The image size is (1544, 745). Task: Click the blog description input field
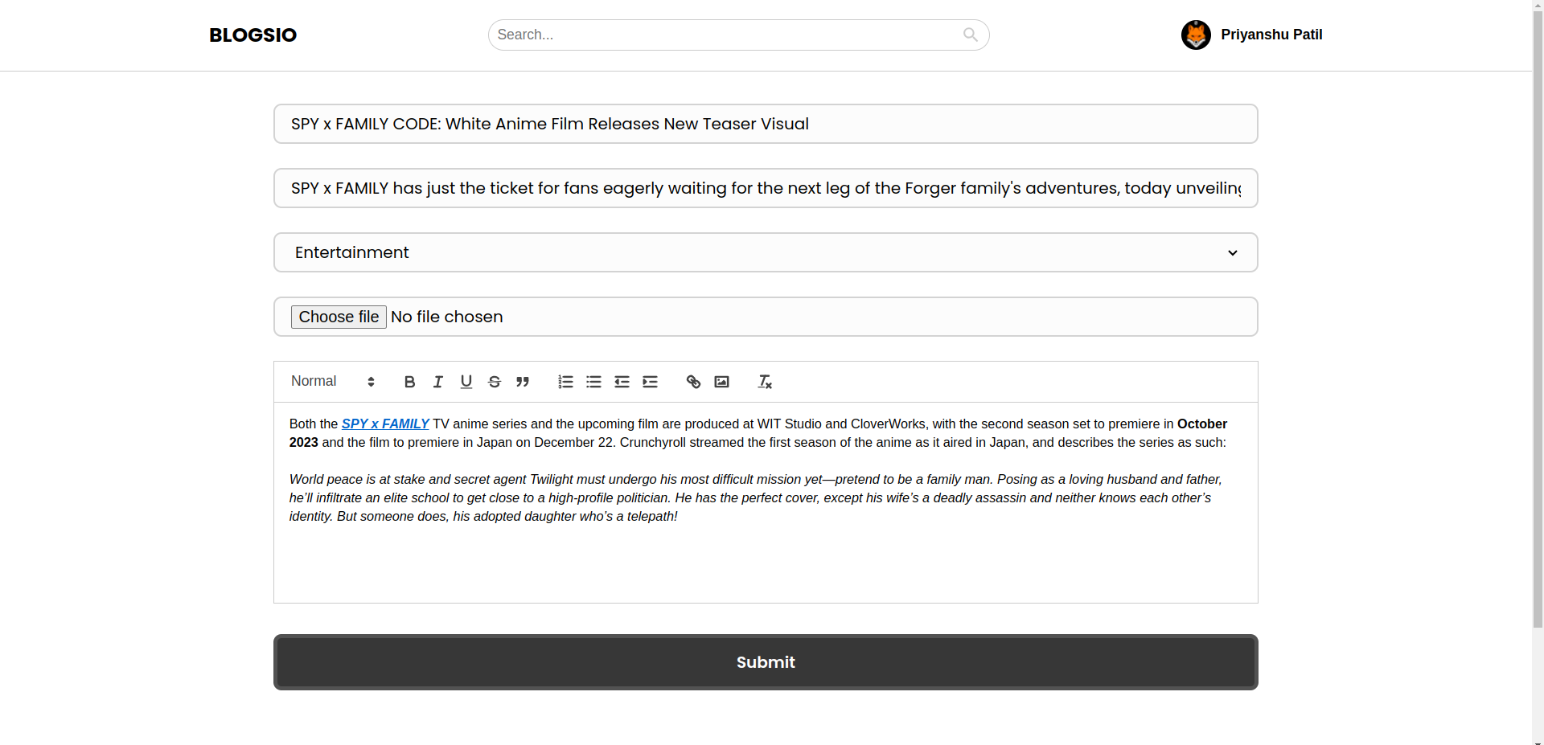click(x=766, y=188)
